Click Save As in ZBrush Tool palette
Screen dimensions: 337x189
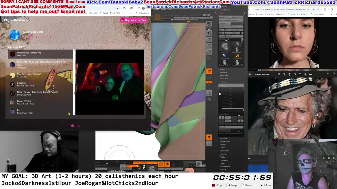[x=237, y=17]
